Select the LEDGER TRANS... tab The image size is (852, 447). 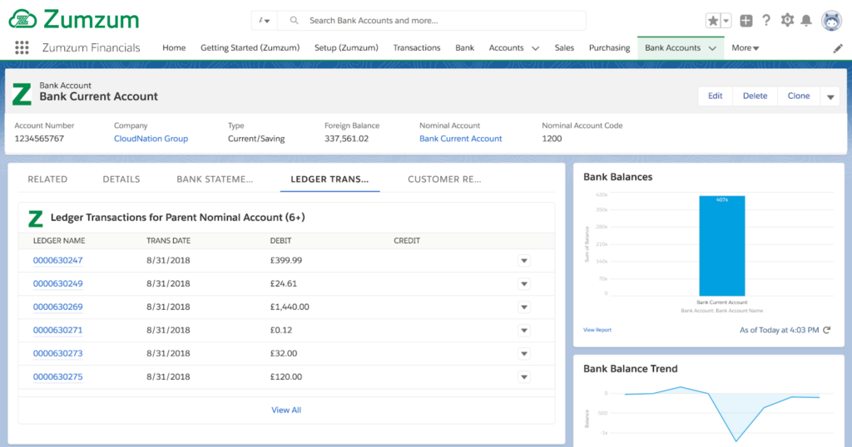(329, 179)
